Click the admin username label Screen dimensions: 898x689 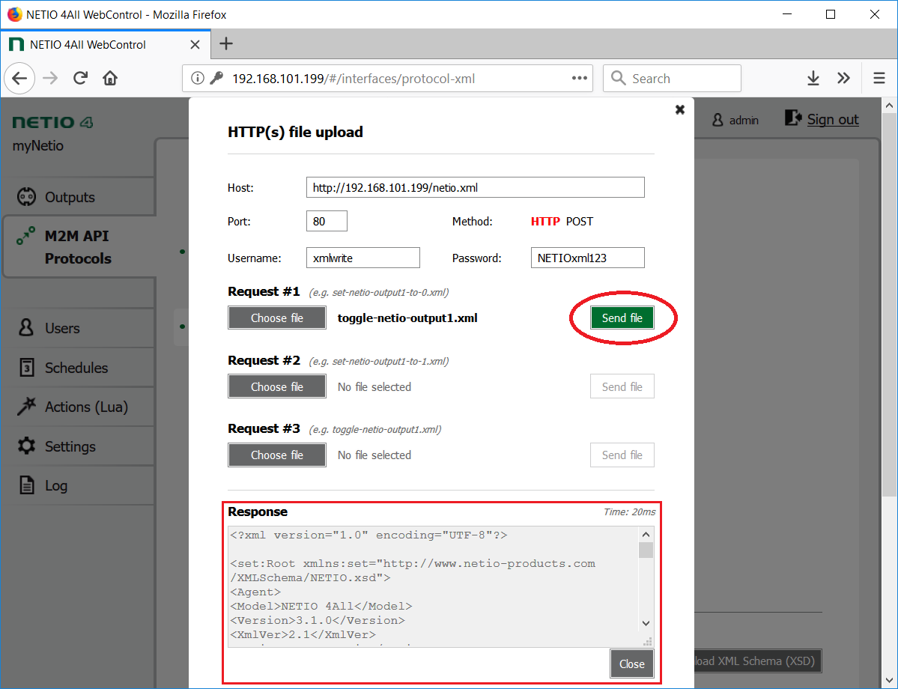[x=744, y=121]
